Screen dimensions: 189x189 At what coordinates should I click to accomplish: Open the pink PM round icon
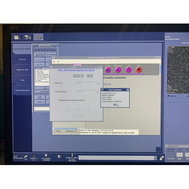128,70
